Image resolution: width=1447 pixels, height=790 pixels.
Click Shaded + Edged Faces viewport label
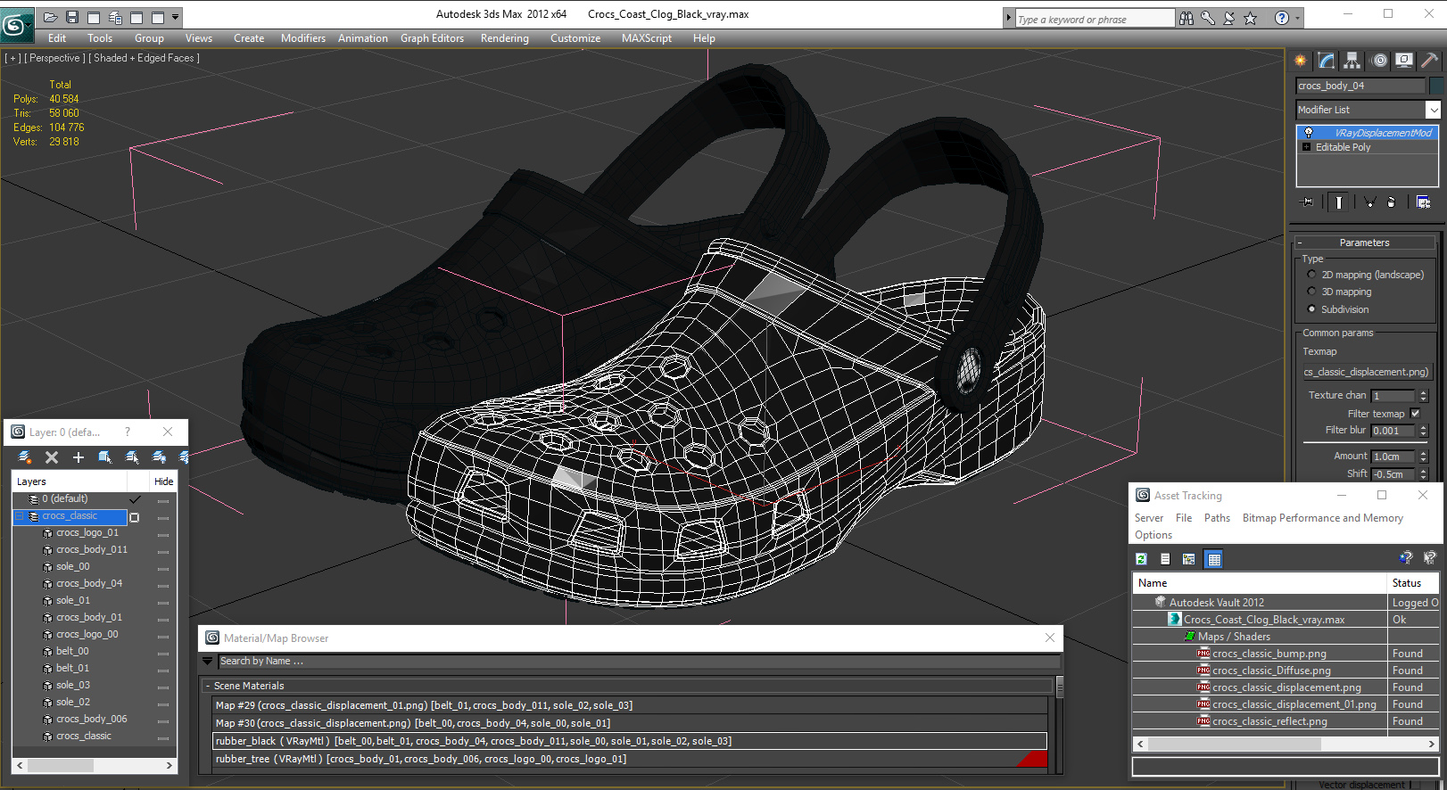[144, 58]
